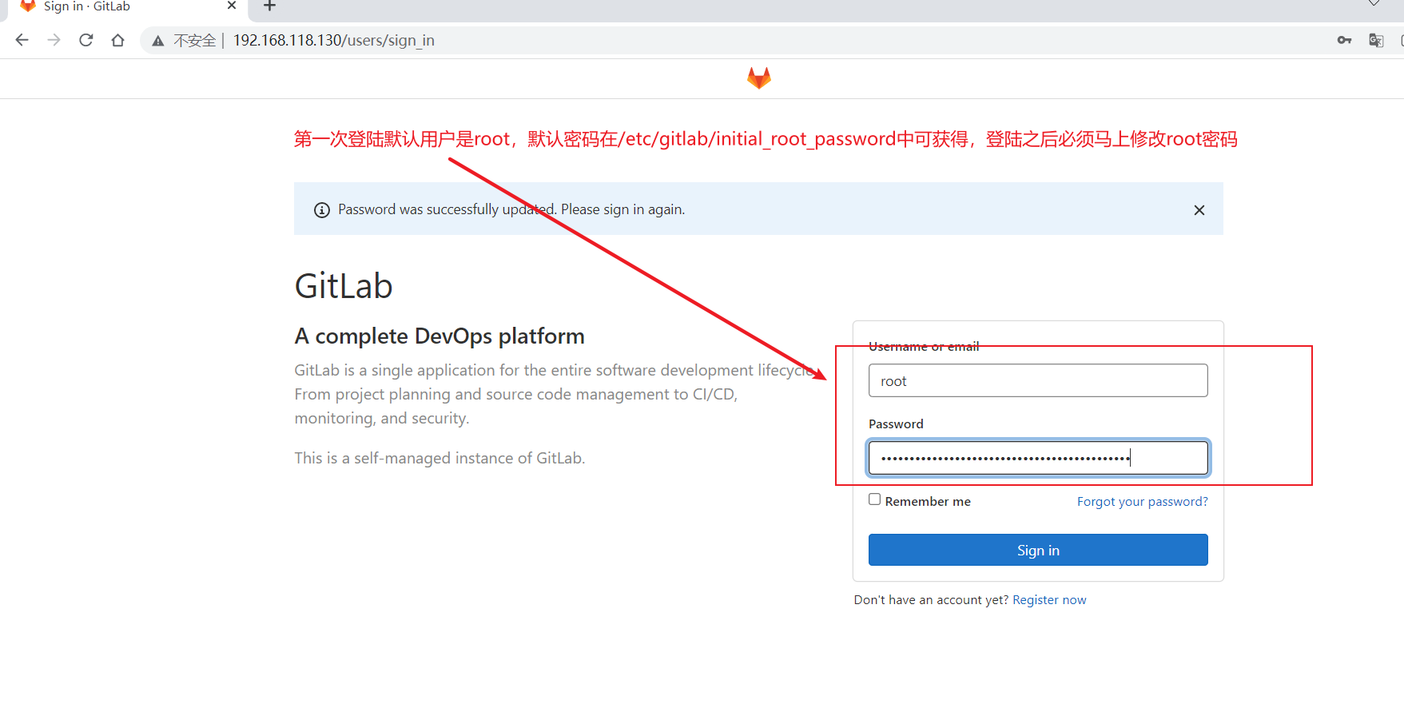Image resolution: width=1404 pixels, height=704 pixels.
Task: Click the 'Password' field label
Action: [x=896, y=424]
